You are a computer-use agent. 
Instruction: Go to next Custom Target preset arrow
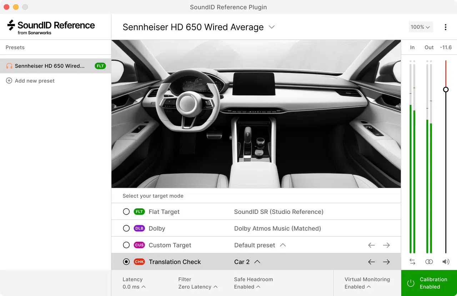386,245
